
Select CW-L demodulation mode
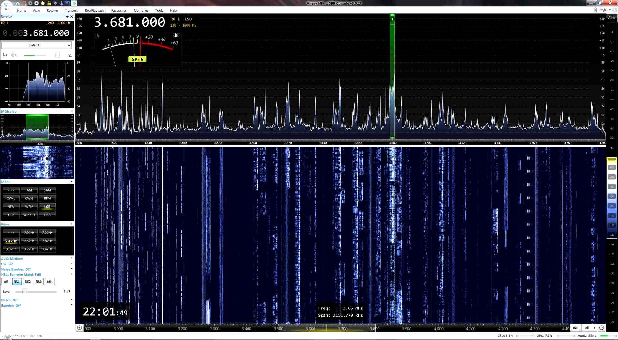tap(29, 198)
